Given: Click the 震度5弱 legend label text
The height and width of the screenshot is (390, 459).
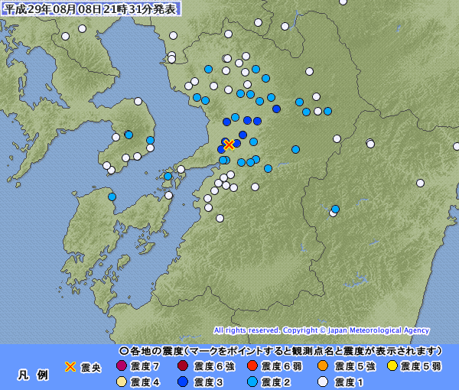Looking at the screenshot, I should pyautogui.click(x=421, y=366).
